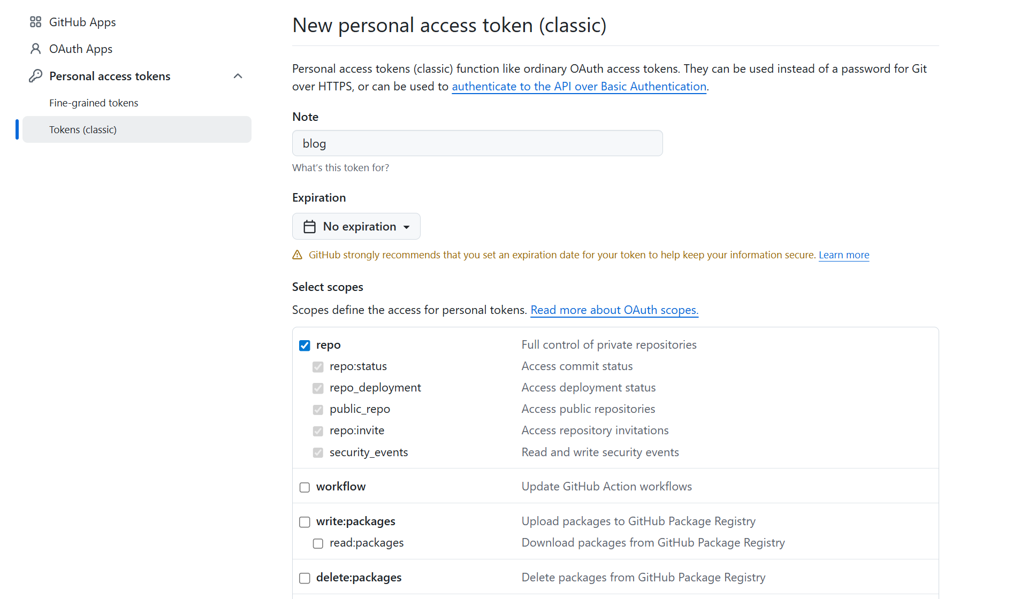Click the Personal access tokens key icon

click(x=35, y=76)
